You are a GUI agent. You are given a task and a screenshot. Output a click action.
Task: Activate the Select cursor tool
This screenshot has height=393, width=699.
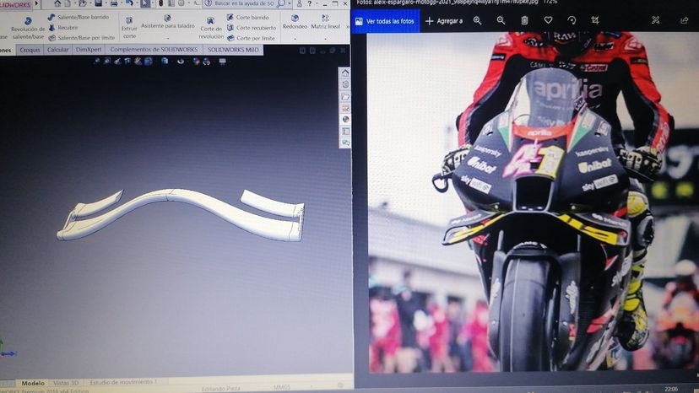coord(145,3)
